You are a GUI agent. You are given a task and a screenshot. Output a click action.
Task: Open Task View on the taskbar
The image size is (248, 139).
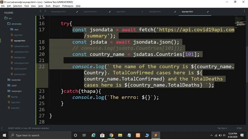coord(84,136)
